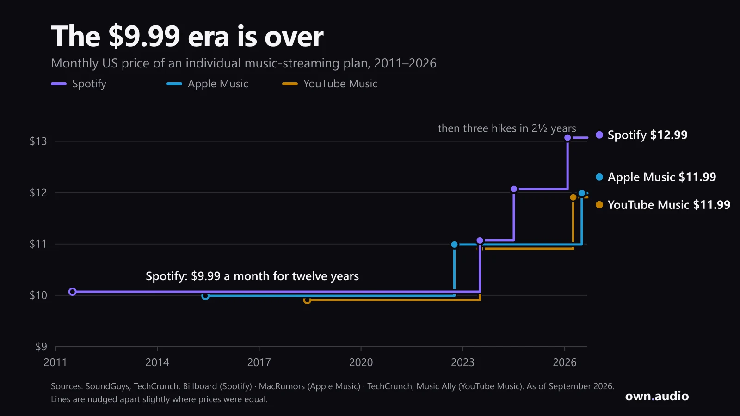Click the 'then three hikes in 2½ years' annotation
This screenshot has width=740, height=416.
point(507,128)
